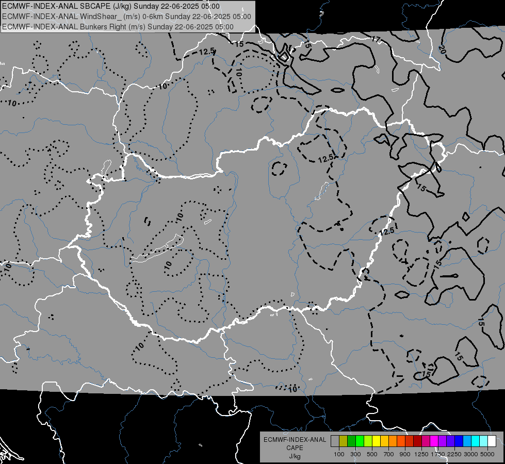The image size is (505, 464).
Task: Select the white swatch in CAPE legend
Action: (492, 441)
